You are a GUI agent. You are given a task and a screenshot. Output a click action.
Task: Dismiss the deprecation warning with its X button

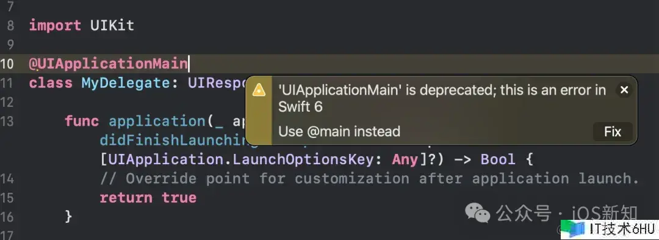(624, 90)
